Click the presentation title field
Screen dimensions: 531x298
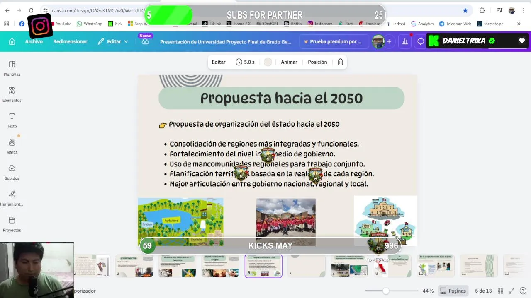226,42
